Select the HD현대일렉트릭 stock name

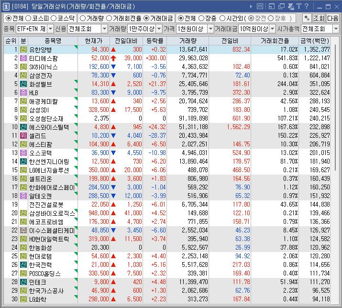pos(49,239)
